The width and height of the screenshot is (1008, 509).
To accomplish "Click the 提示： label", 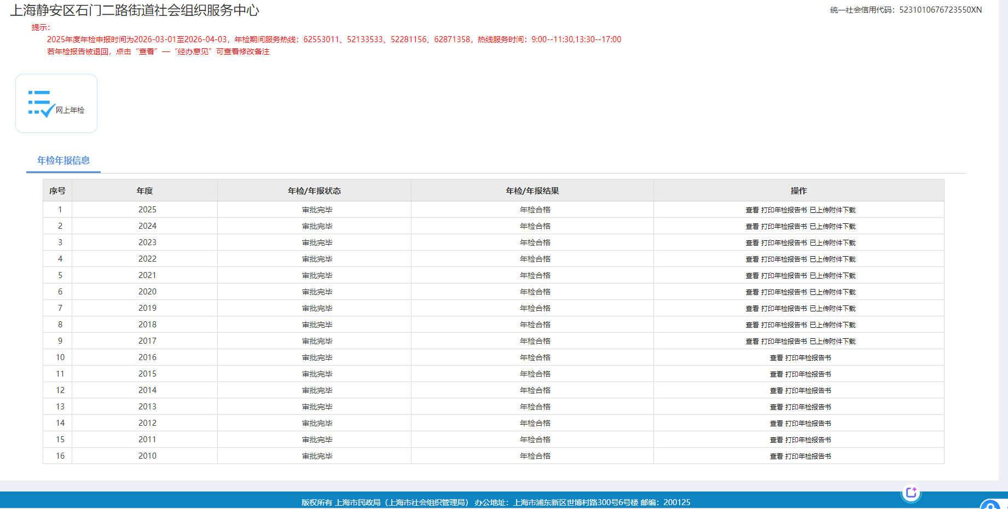I will coord(40,27).
